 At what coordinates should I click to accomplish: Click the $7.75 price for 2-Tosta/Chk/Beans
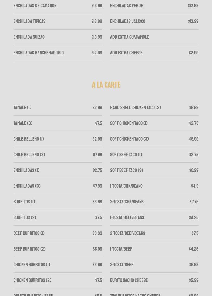click(x=194, y=202)
